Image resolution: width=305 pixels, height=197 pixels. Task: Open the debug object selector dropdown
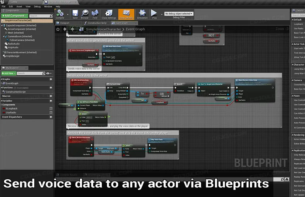(x=179, y=14)
